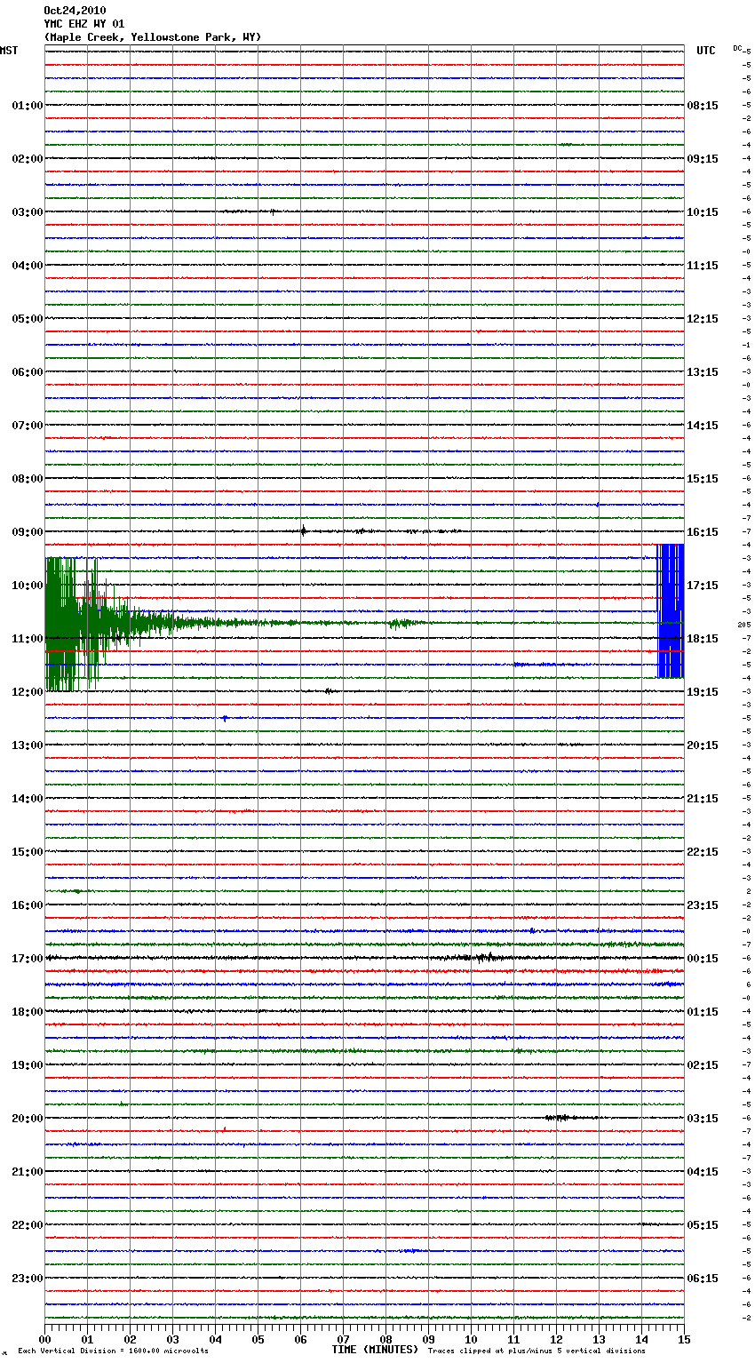This screenshot has width=755, height=1363.
Task: Select the traces clipped footnote text
Action: 536,1351
